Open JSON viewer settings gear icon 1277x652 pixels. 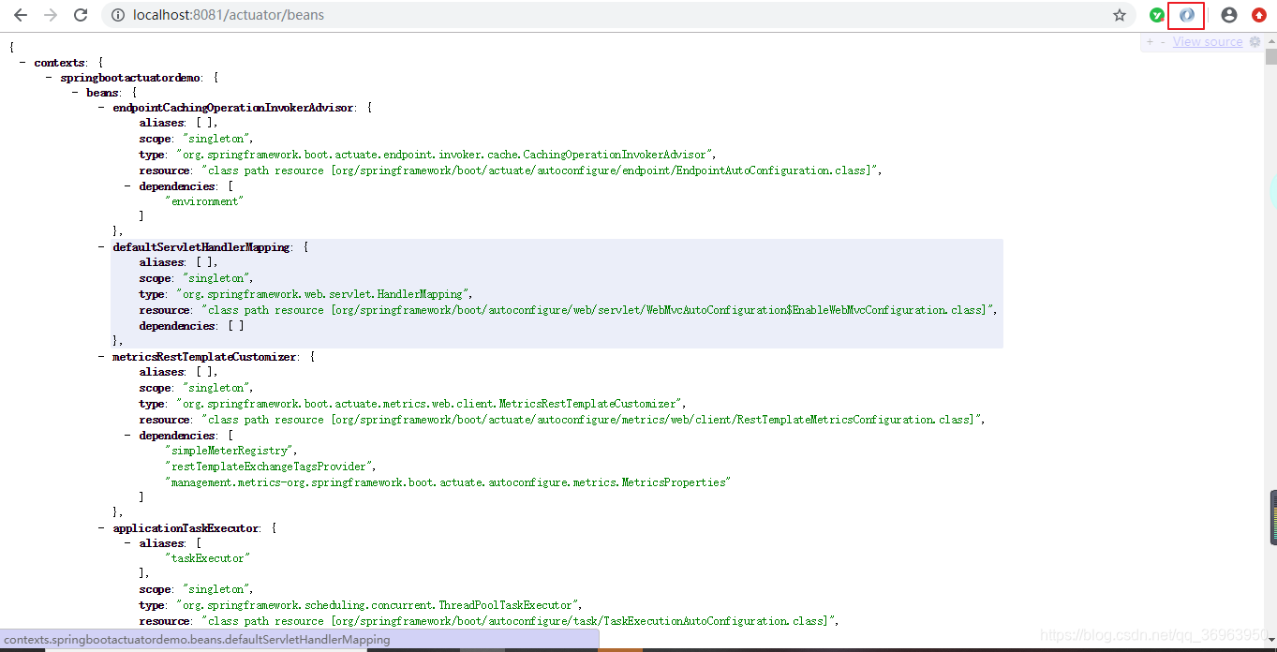tap(1255, 42)
